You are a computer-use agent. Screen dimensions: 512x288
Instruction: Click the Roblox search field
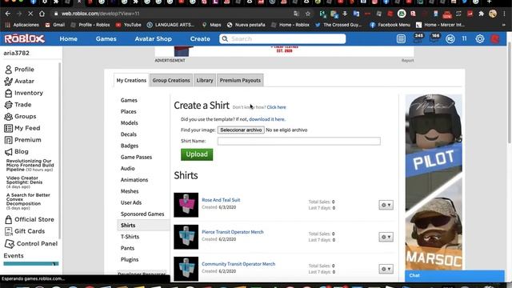[282, 39]
